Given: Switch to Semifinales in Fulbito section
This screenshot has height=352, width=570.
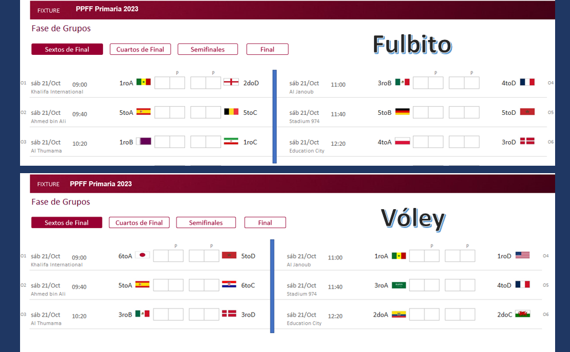Looking at the screenshot, I should 207,49.
